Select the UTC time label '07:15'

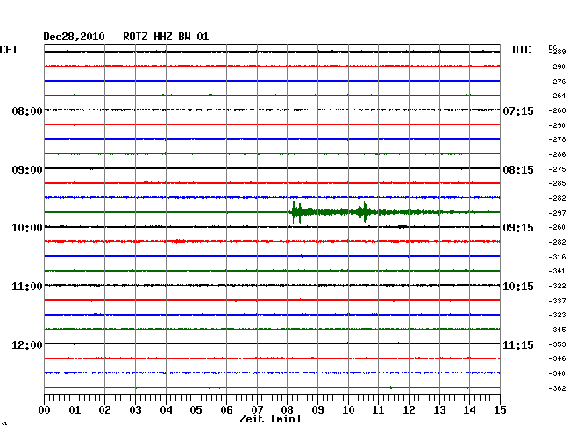click(x=518, y=111)
